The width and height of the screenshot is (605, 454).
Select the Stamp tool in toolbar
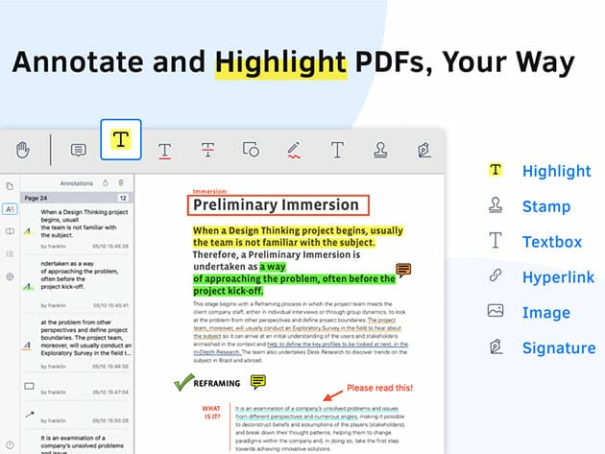pyautogui.click(x=380, y=150)
